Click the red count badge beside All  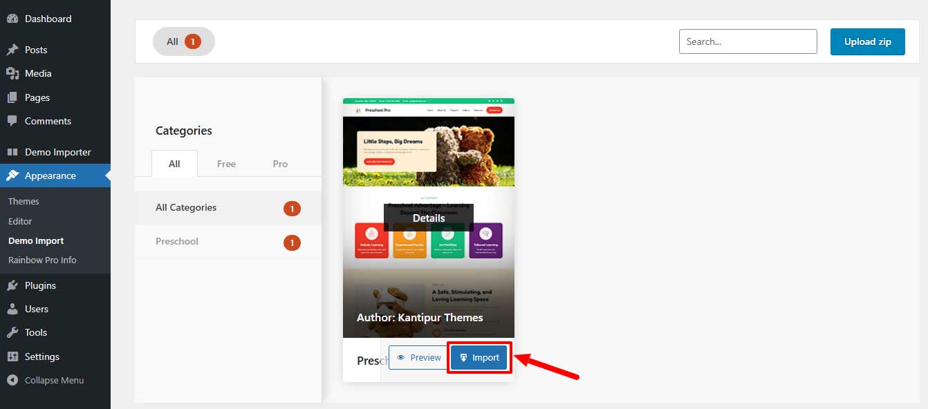[193, 41]
